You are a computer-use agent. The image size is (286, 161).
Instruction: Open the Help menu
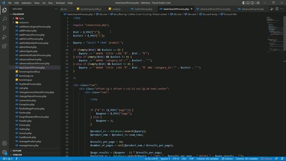click(70, 3)
